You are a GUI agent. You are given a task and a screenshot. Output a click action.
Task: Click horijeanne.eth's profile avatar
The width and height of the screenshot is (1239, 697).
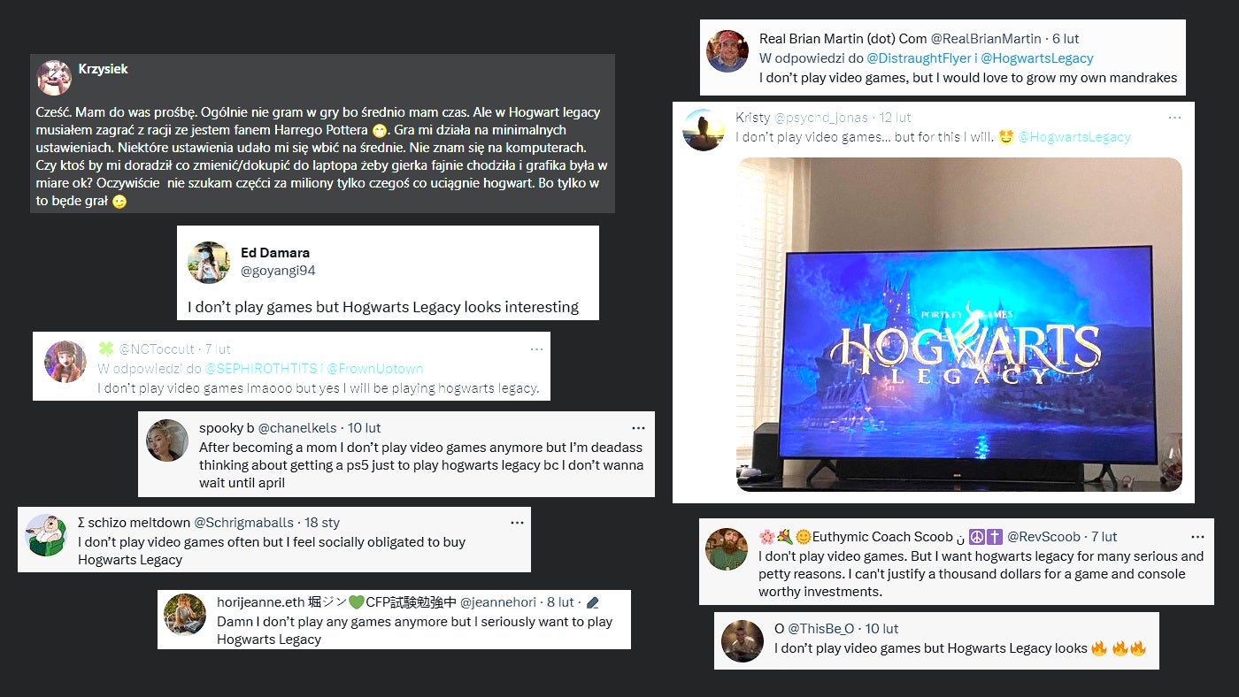click(186, 615)
